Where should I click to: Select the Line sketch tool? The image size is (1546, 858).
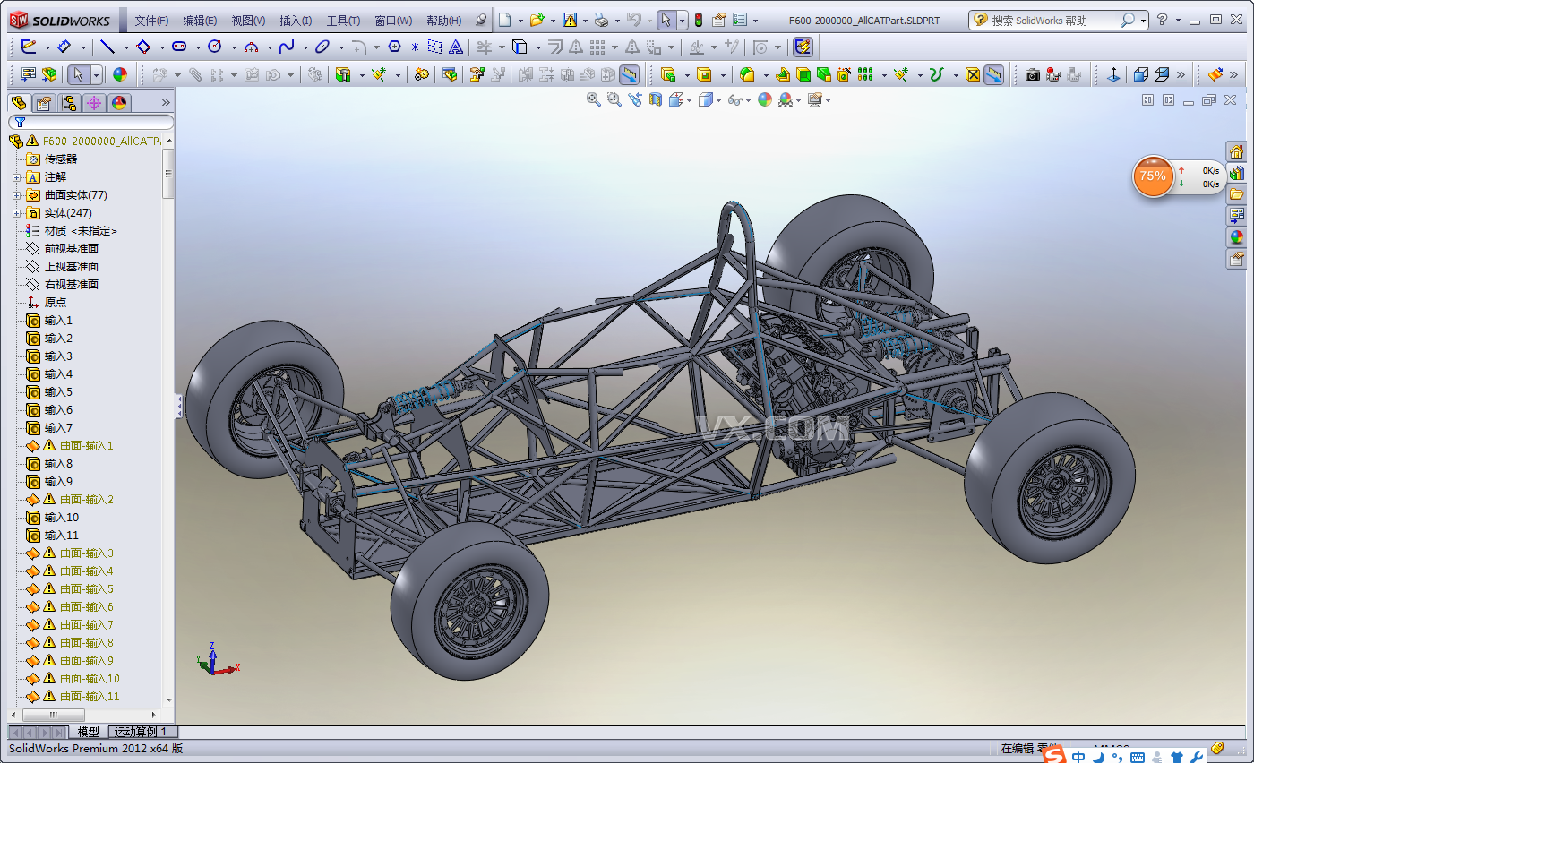pos(107,47)
